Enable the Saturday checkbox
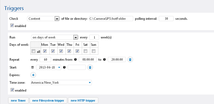Viewport: 214px width, 104px height. (x=85, y=51)
